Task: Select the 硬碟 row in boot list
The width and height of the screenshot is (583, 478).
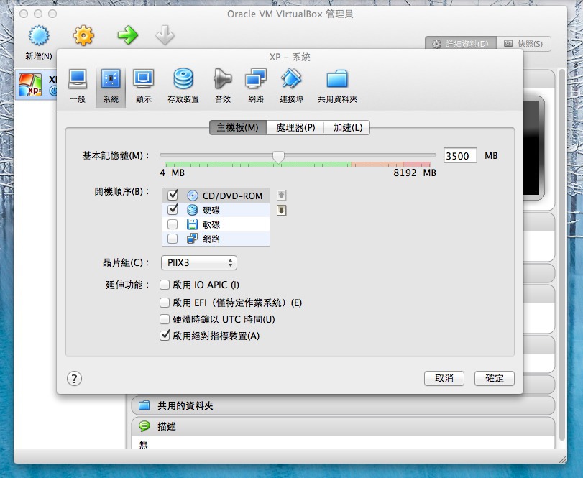Action: coord(216,210)
